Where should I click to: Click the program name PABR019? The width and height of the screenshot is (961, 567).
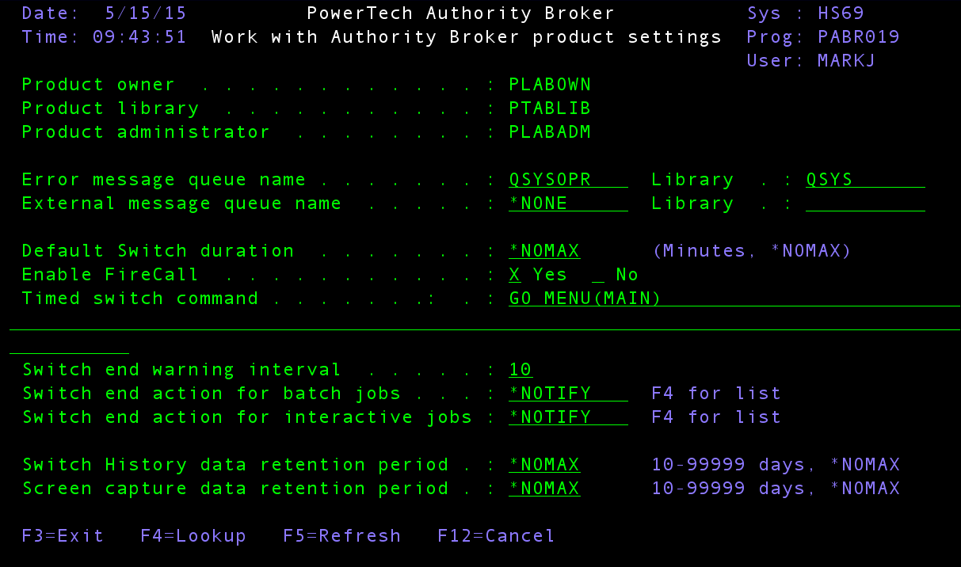[x=860, y=37]
